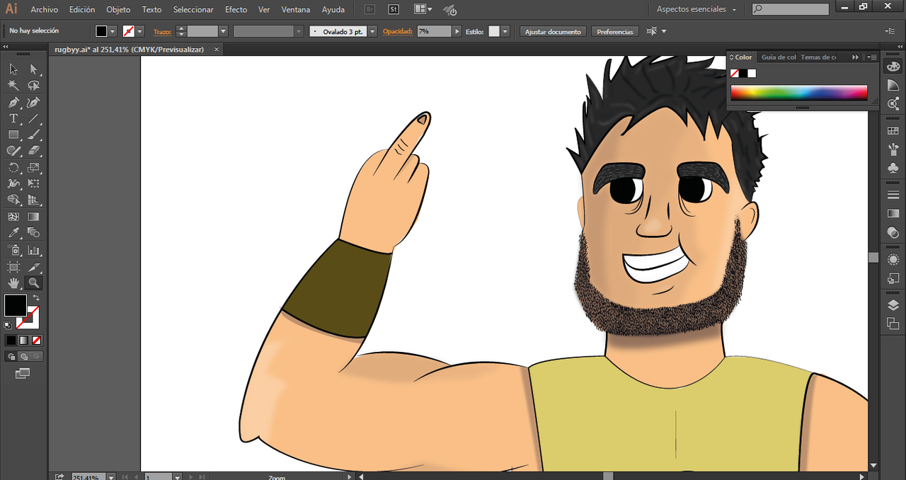Image resolution: width=906 pixels, height=480 pixels.
Task: Reset default fill and stroke colors
Action: pyautogui.click(x=8, y=325)
